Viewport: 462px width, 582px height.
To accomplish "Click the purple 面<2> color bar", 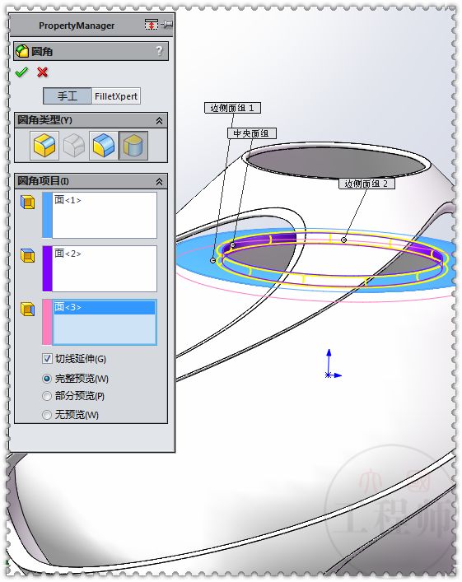I will [x=47, y=268].
